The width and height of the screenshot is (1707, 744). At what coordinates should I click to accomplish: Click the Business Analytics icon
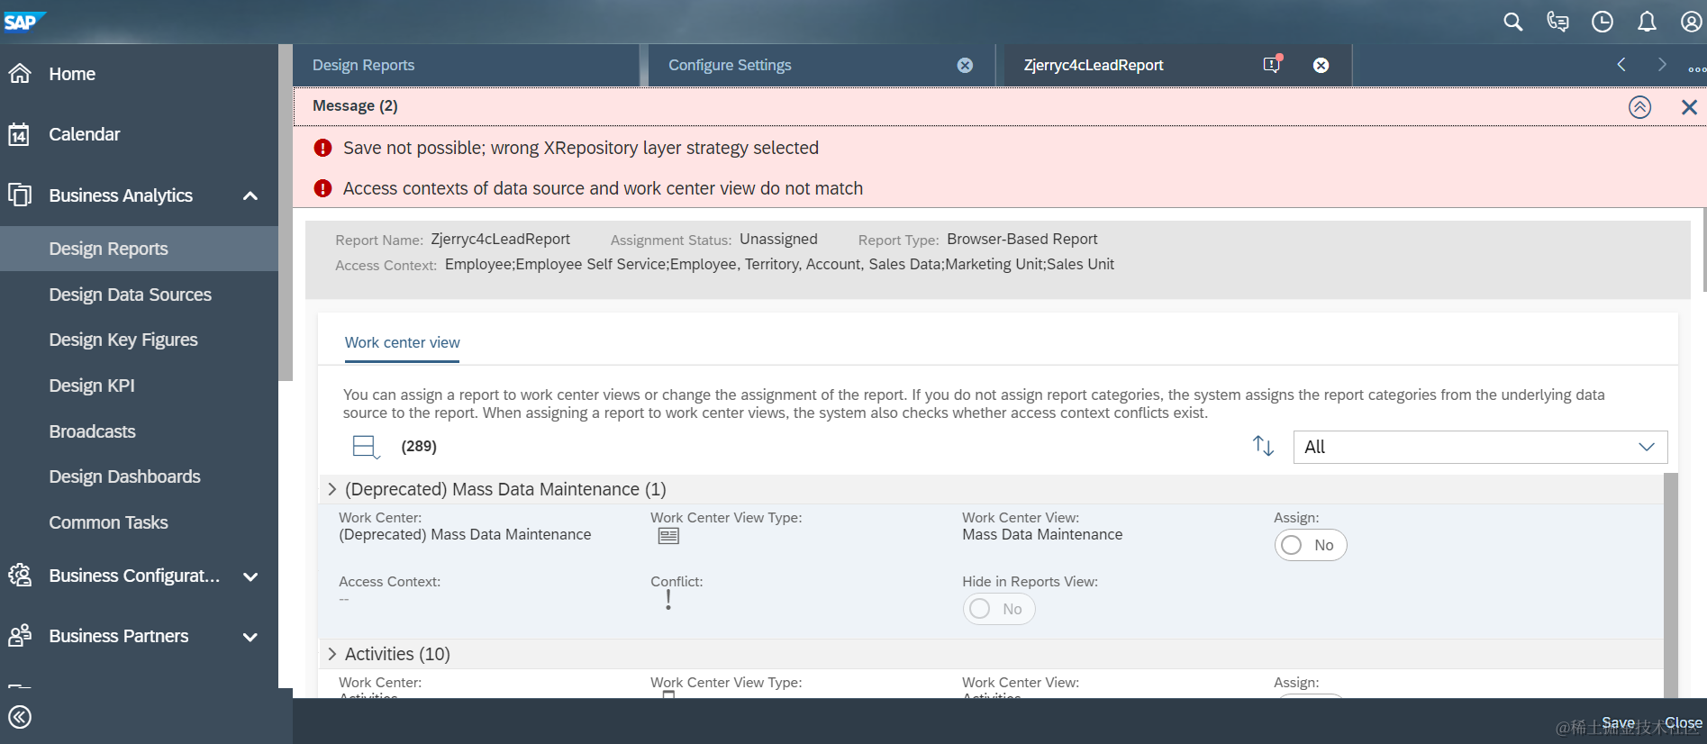click(20, 195)
